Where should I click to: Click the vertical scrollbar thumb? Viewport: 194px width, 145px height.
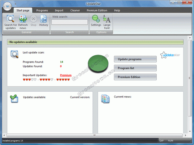[190, 78]
